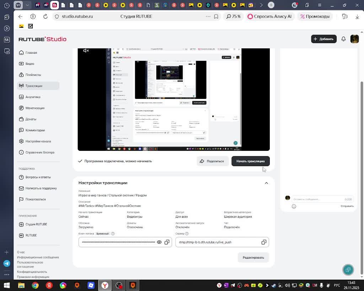The height and width of the screenshot is (291, 364).
Task: Open the 75 % zoom control
Action: (x=233, y=16)
